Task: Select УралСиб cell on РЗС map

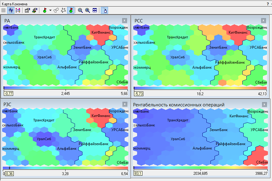Action: (44, 139)
